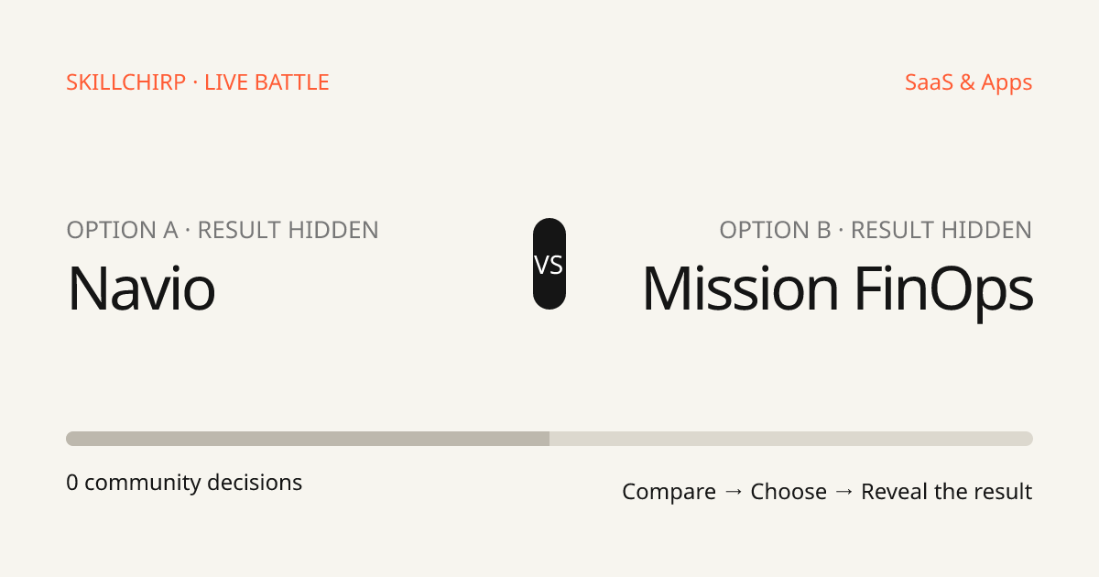Select the Navio option title
This screenshot has height=577, width=1099.
pyautogui.click(x=141, y=288)
